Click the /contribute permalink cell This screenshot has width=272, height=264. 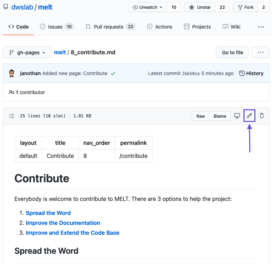pyautogui.click(x=134, y=156)
